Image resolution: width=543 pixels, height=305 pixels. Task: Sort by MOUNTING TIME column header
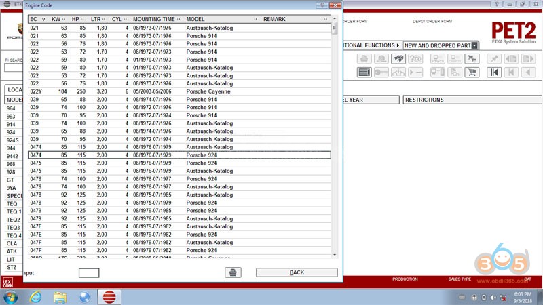pyautogui.click(x=157, y=19)
